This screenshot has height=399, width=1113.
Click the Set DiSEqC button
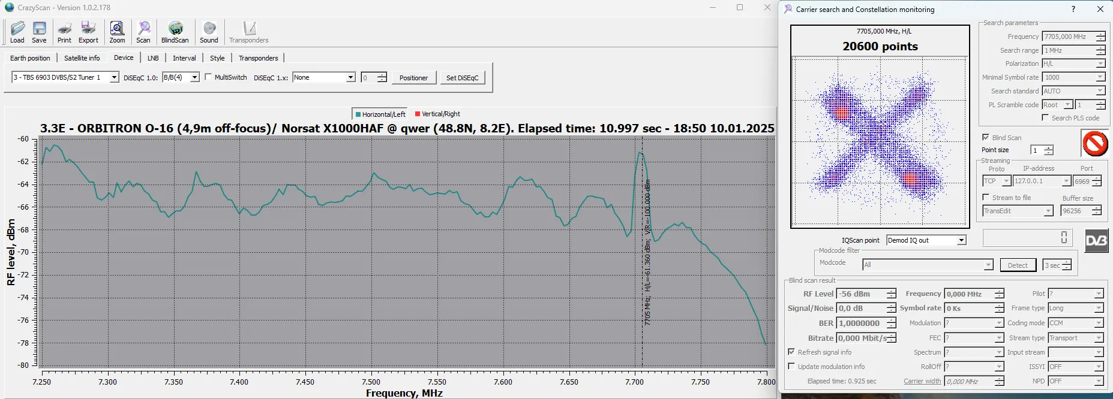click(x=462, y=78)
